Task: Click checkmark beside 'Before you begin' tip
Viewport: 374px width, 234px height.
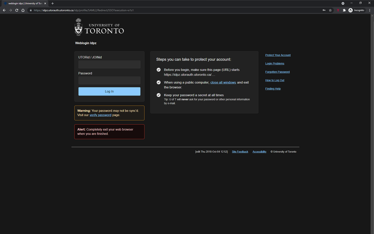Action: coord(159,70)
